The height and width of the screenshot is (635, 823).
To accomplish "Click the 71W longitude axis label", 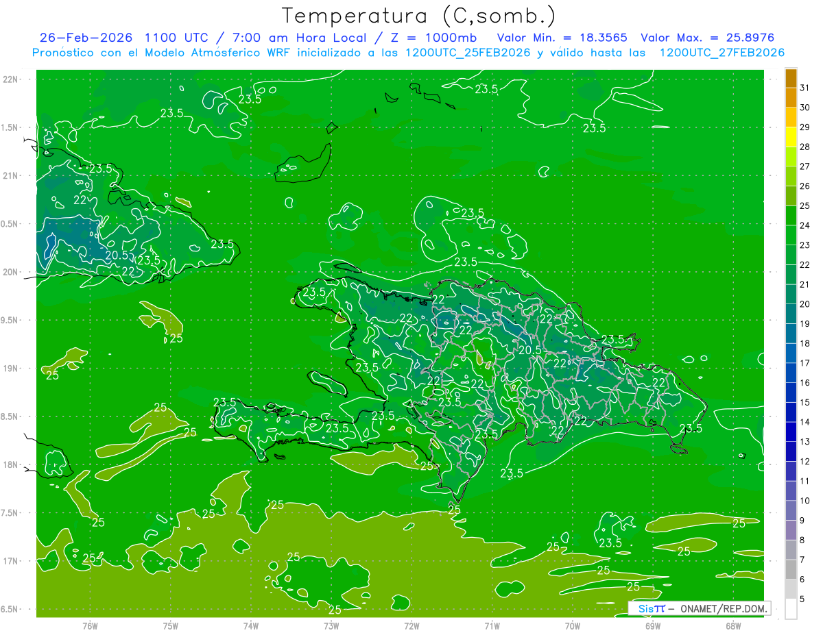I will coord(492,626).
